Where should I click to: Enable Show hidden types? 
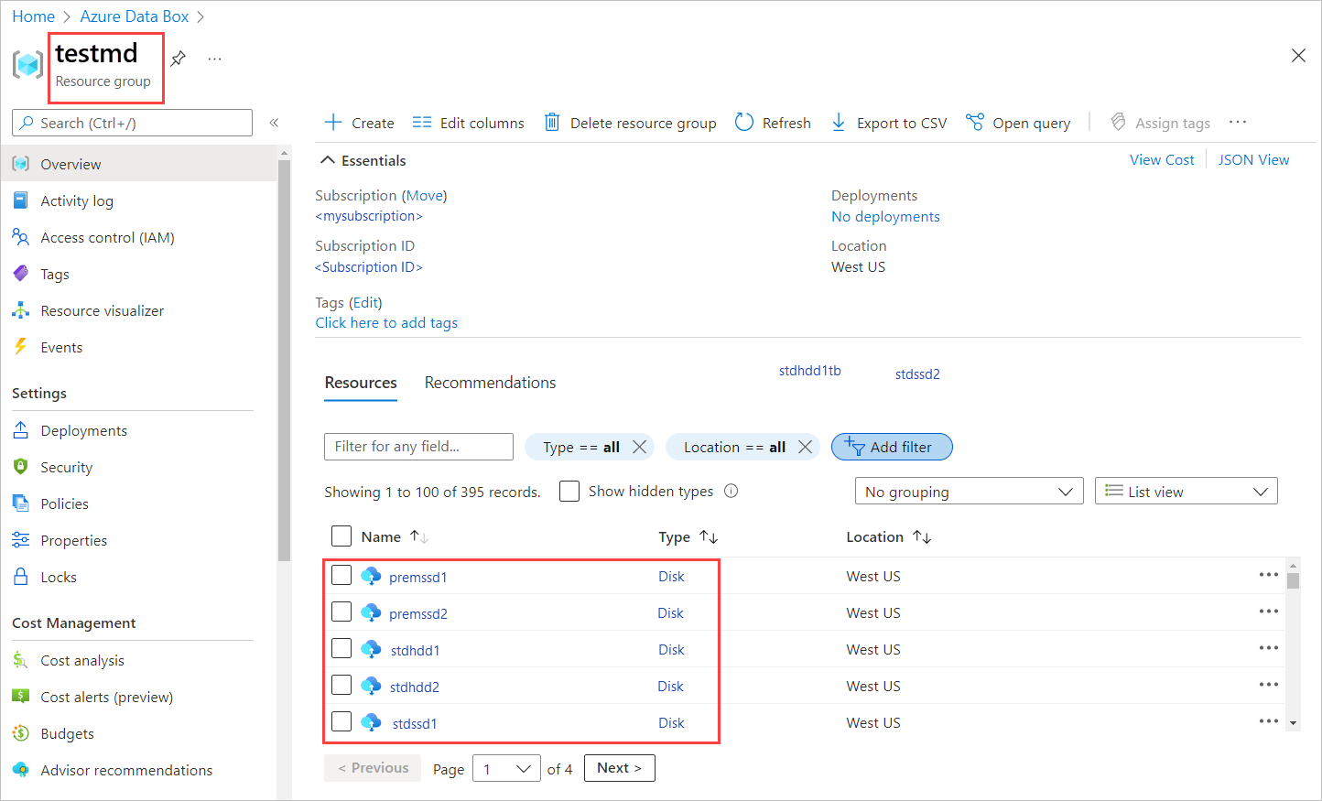click(x=569, y=491)
